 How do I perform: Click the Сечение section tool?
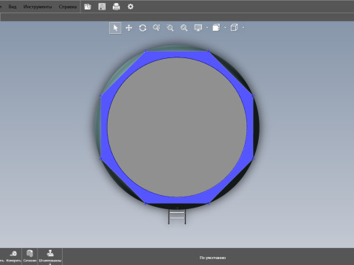pos(29,256)
